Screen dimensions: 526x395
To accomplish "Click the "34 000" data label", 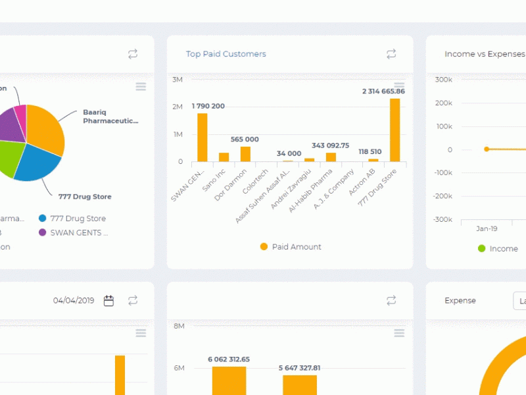I will [289, 153].
